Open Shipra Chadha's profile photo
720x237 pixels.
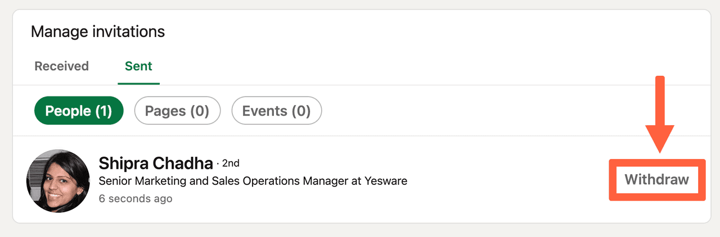pos(58,181)
